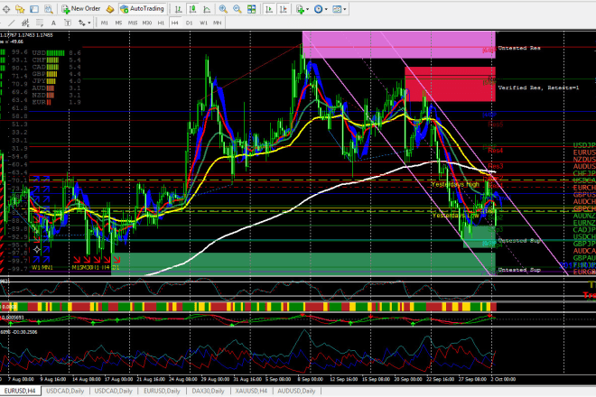Open the EURUSD,H4 chart tab

20,391
